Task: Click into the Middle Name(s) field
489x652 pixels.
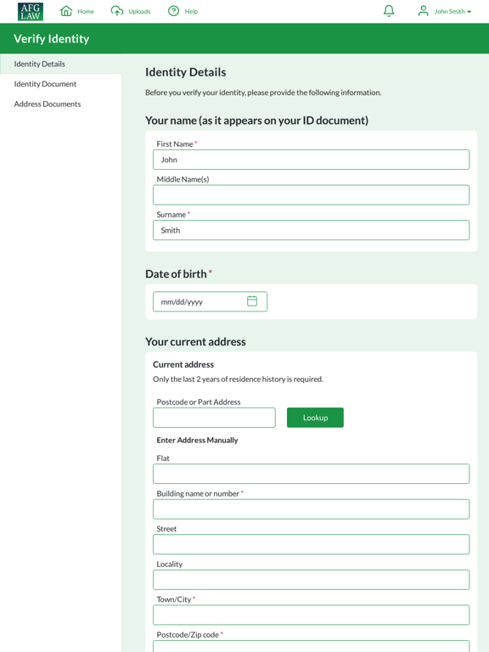Action: coord(311,195)
